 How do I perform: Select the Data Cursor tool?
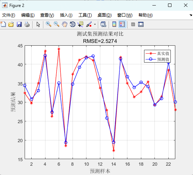pos(81,24)
